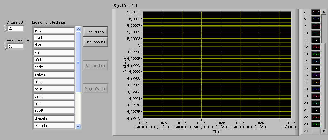Select the 'zehn' label field
Viewport: 328px width, 140px height.
click(54, 96)
